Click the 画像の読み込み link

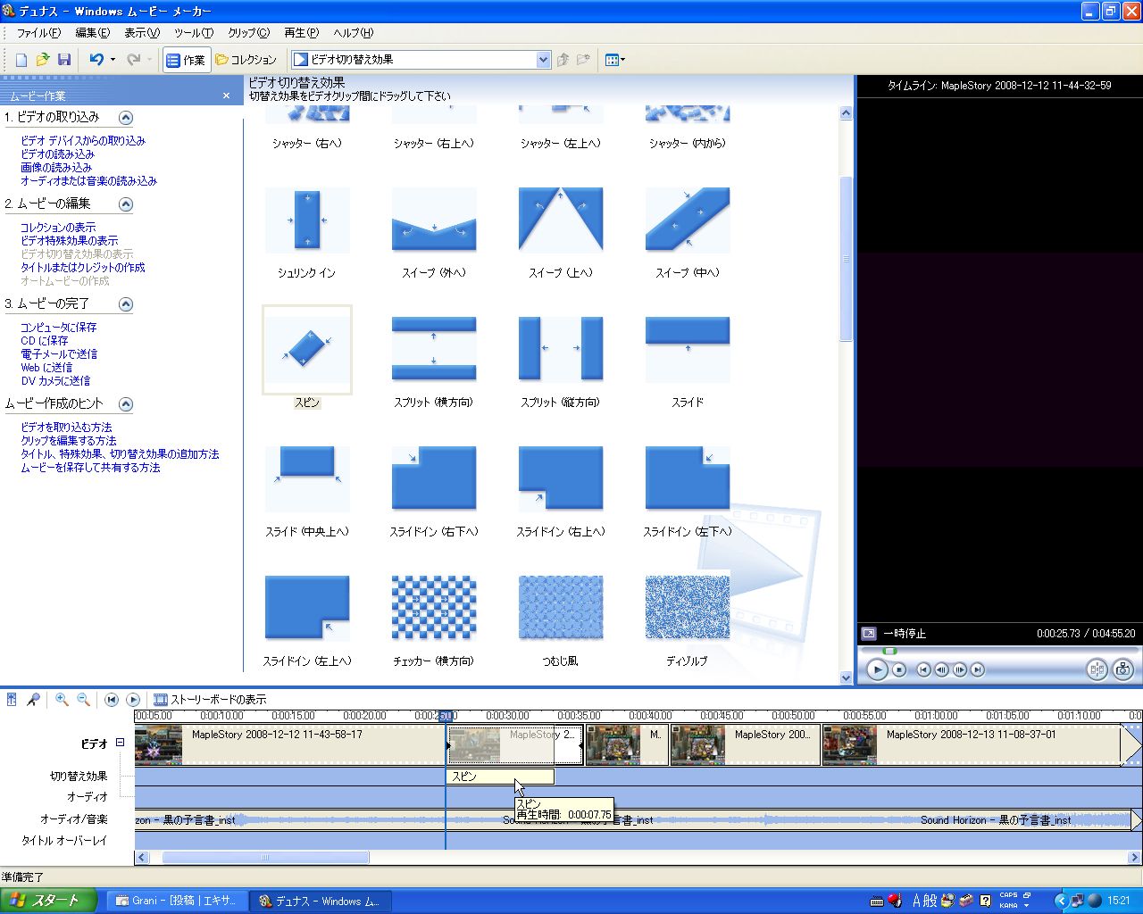pyautogui.click(x=56, y=168)
